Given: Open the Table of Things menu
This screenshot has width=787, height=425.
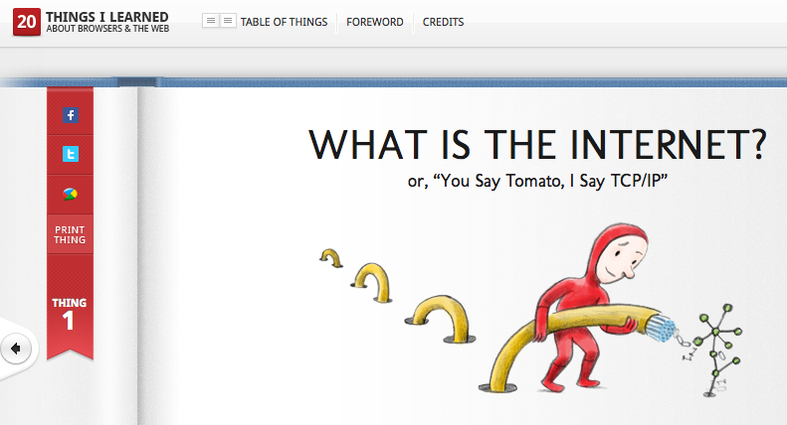Looking at the screenshot, I should 284,22.
